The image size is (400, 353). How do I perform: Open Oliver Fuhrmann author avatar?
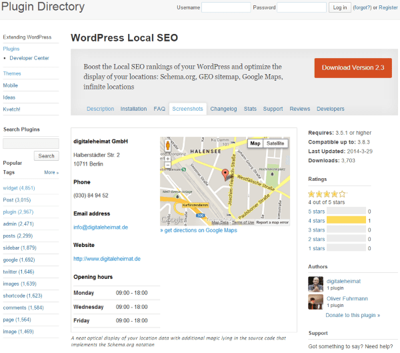tap(315, 302)
